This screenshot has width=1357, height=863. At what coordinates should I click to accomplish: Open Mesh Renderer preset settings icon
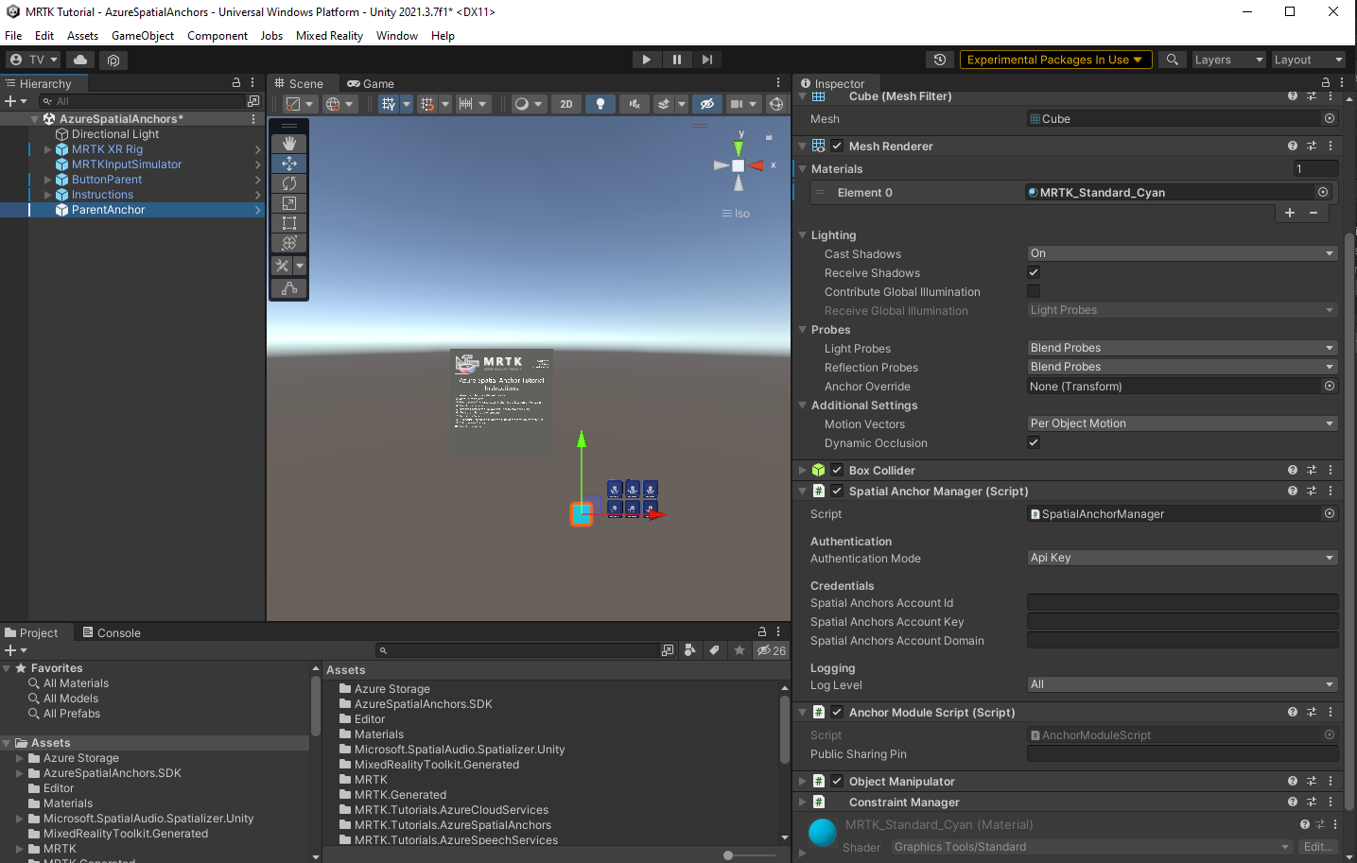coord(1312,146)
